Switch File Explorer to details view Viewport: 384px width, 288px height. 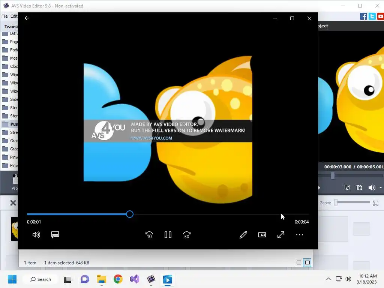pyautogui.click(x=299, y=263)
